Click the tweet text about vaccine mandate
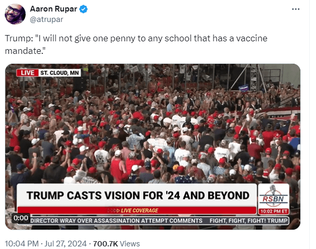316x249 pixels. coord(136,44)
